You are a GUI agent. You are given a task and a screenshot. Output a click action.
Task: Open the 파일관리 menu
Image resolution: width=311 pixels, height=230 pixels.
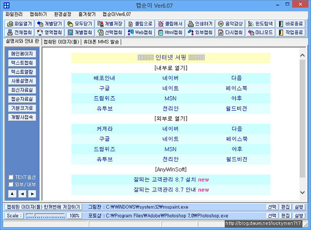coord(14,14)
